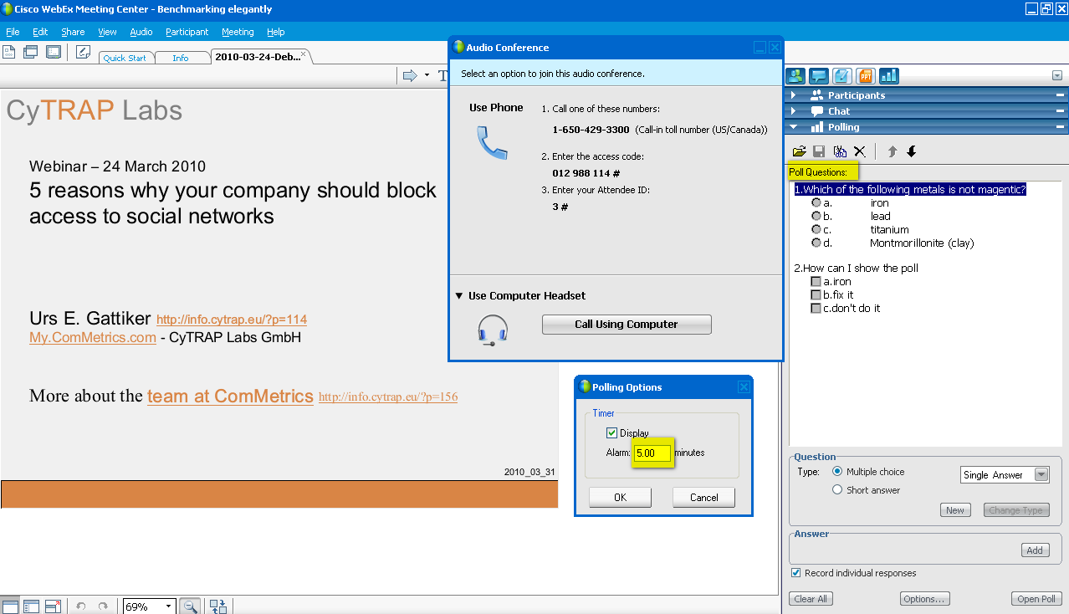Save the poll questions with disk icon
The image size is (1069, 614).
(819, 151)
